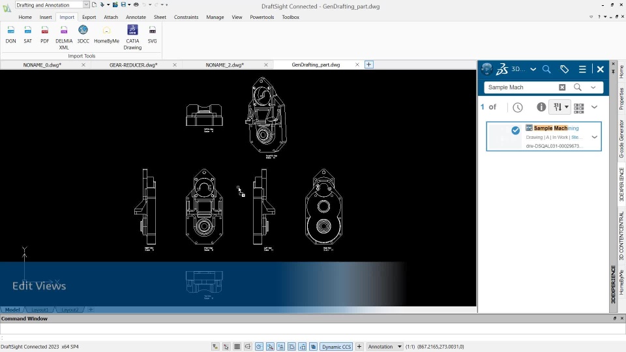The image size is (626, 352).
Task: Click the print icon in quick access toolbar
Action: pyautogui.click(x=136, y=5)
